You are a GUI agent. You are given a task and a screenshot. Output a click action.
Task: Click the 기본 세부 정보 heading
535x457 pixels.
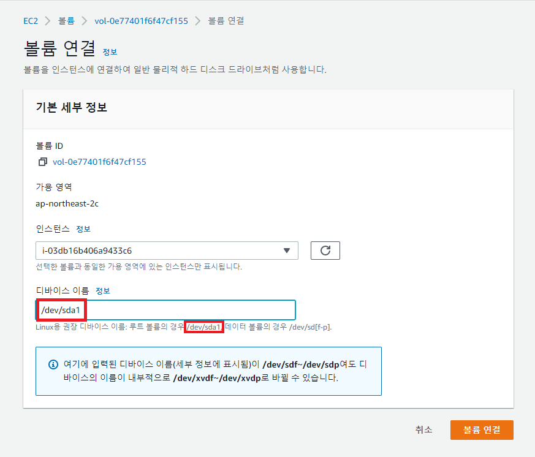(72, 107)
